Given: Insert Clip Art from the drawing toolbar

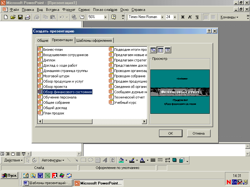Looking at the screenshot, I should (x=112, y=160).
